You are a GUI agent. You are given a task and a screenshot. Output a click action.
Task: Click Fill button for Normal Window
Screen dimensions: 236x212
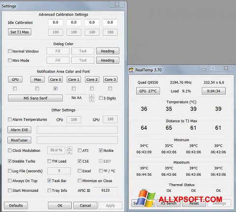(x=58, y=51)
